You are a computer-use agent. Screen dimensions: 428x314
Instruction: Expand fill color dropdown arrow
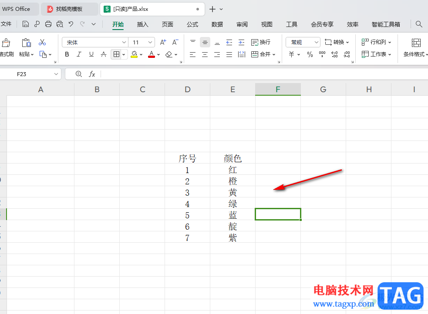pos(141,54)
